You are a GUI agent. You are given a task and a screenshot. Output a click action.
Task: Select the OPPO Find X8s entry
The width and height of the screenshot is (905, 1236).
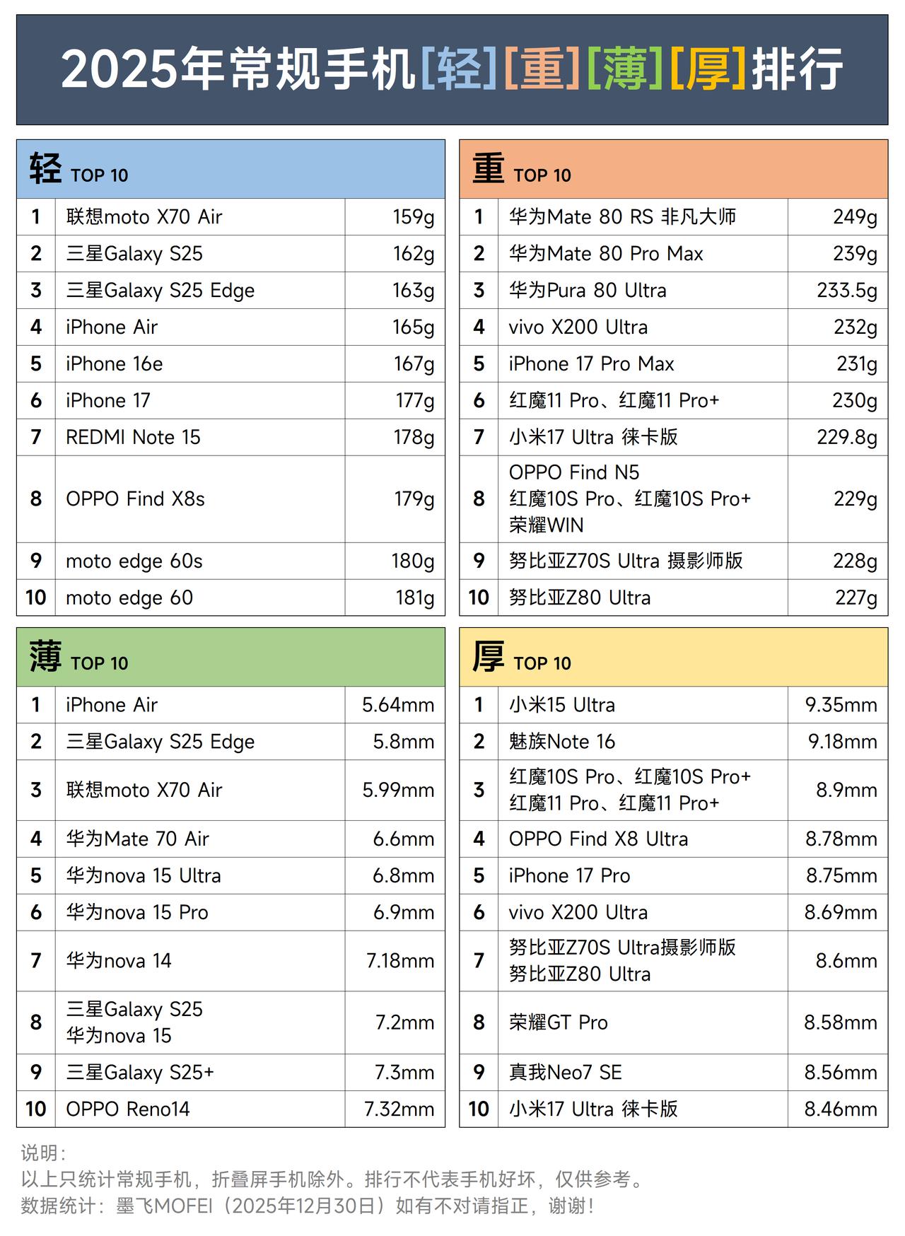(135, 499)
